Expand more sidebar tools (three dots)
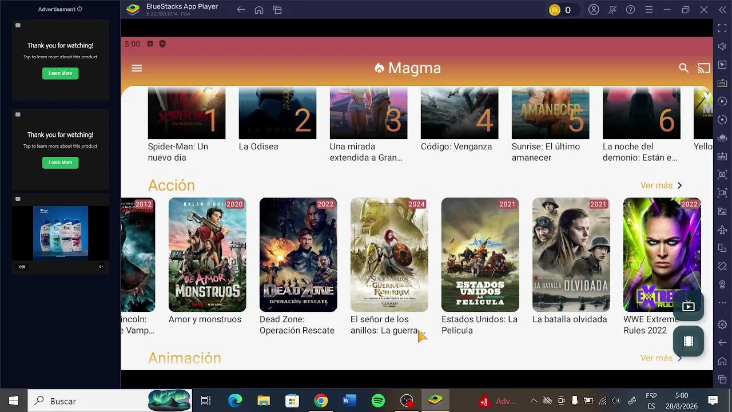732x412 pixels. click(722, 303)
